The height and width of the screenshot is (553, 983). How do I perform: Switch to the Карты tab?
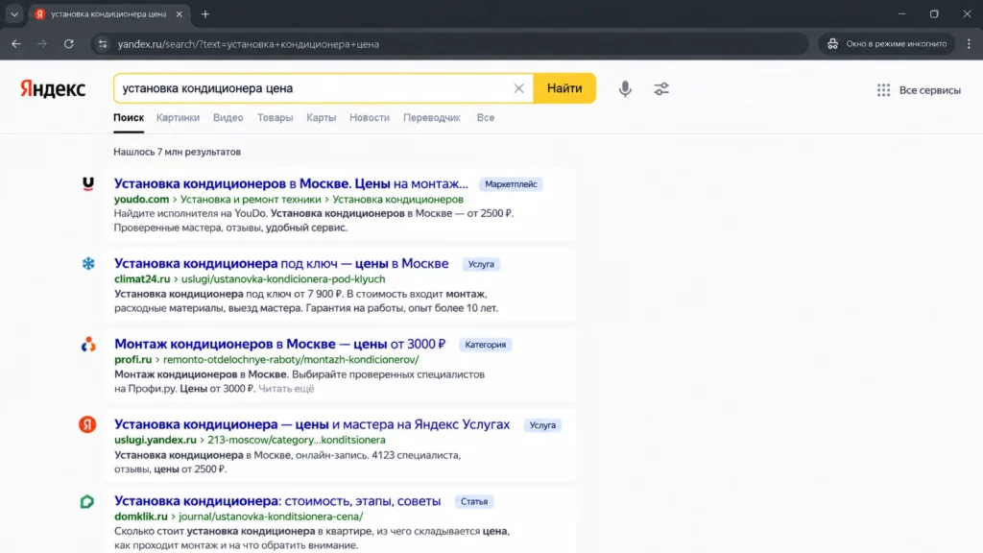pos(321,118)
